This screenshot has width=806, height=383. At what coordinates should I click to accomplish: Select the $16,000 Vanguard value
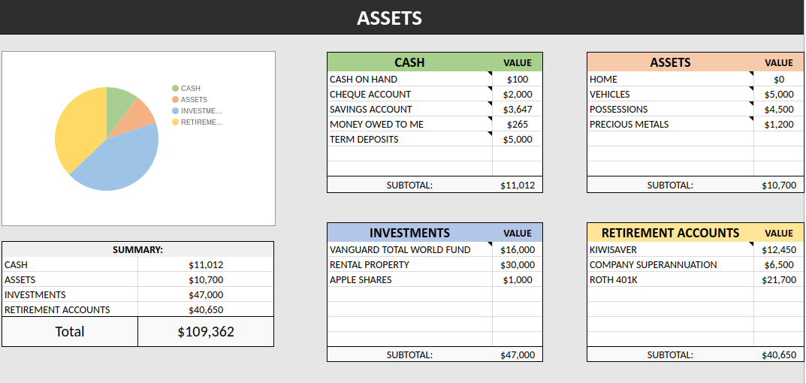(x=518, y=250)
